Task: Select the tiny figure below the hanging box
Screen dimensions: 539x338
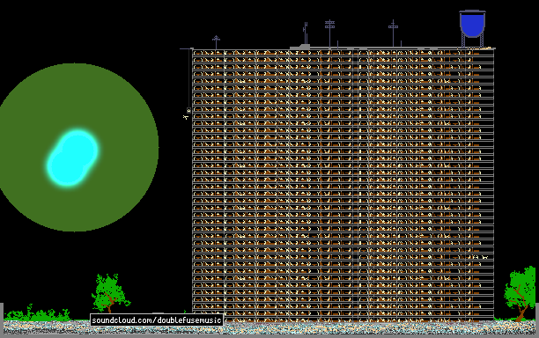Action: (x=186, y=117)
